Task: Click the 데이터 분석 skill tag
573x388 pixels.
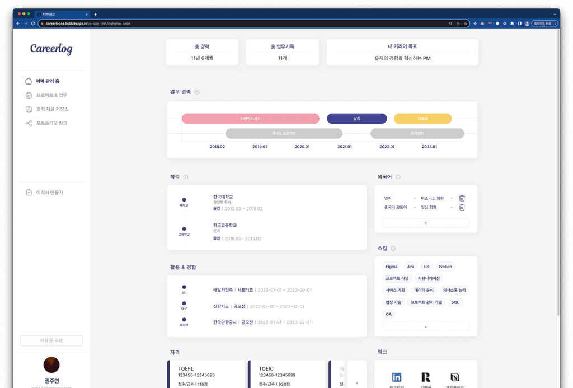Action: pos(424,291)
